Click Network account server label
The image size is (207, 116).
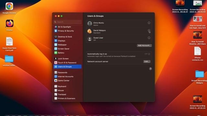[98, 62]
